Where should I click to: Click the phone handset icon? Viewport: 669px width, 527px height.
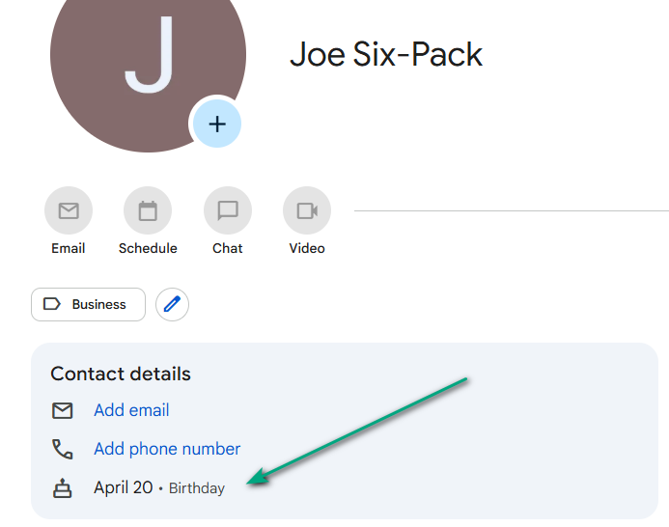(63, 449)
